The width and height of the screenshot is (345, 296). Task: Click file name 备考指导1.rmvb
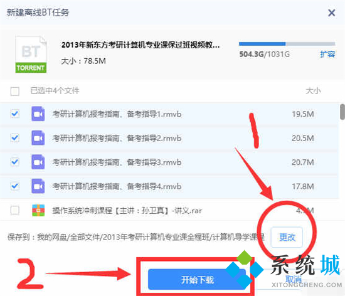(117, 114)
